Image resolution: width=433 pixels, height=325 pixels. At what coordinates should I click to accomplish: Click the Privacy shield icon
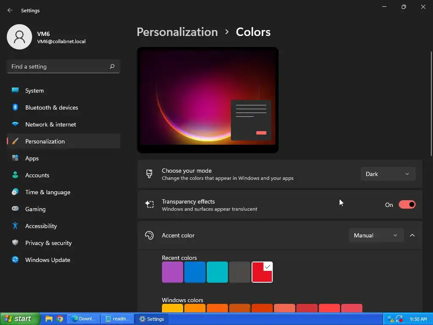[x=15, y=242]
